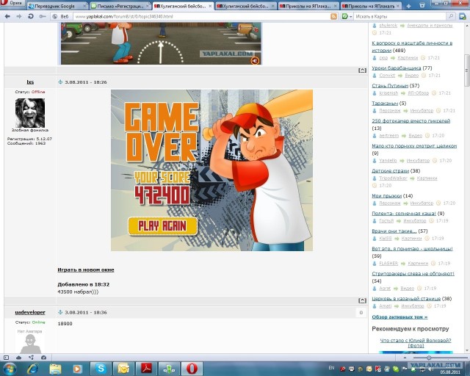Open the 'Играть в новом окне' link
Image resolution: width=470 pixels, height=376 pixels.
[x=86, y=270]
